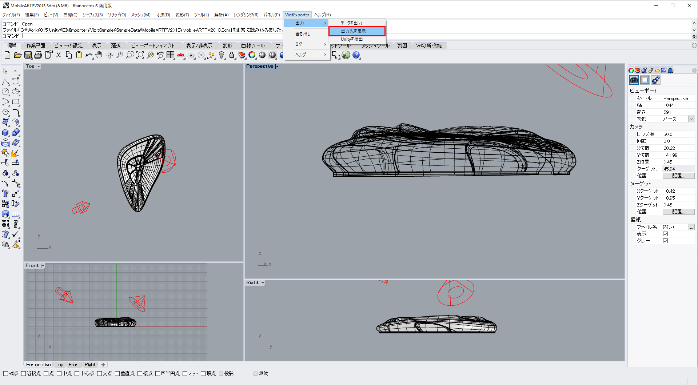The width and height of the screenshot is (698, 385).
Task: Switch to the 曲線ツール toolbar tab
Action: point(253,45)
